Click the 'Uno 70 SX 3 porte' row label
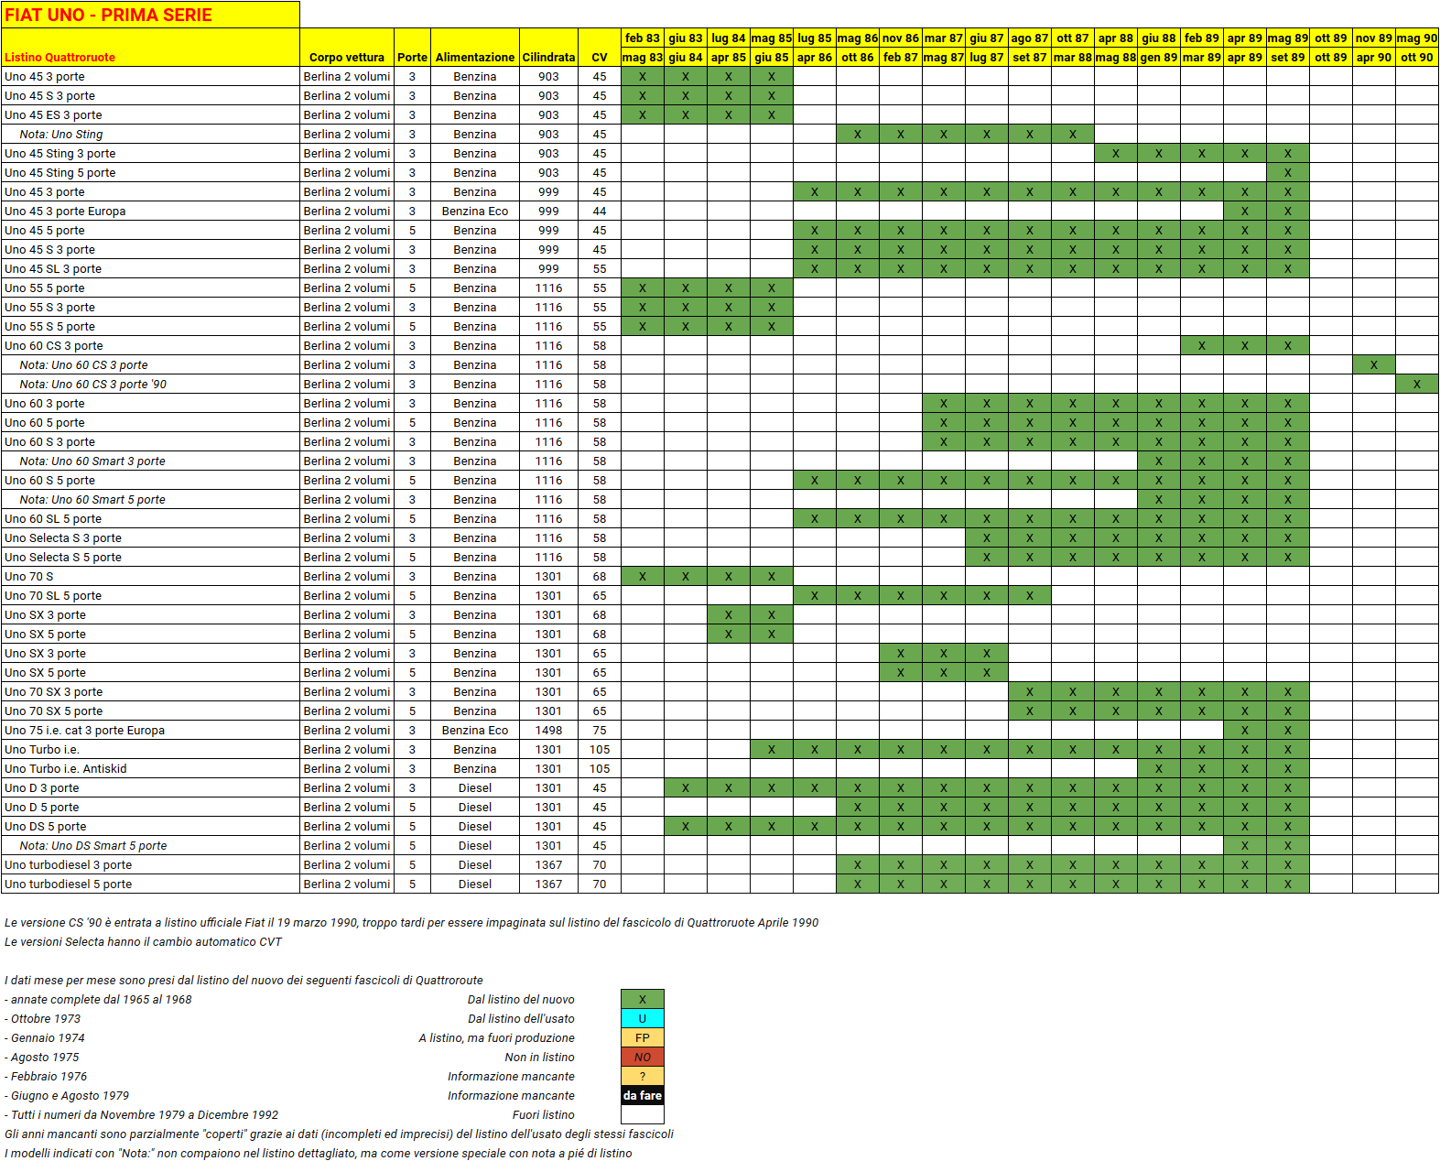This screenshot has width=1440, height=1161. 150,691
